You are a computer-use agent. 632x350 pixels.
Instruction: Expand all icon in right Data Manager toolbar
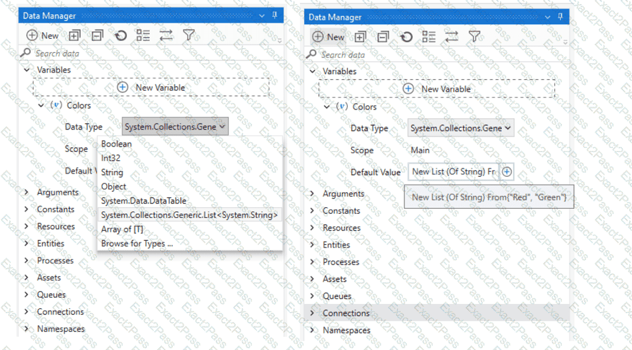point(360,37)
